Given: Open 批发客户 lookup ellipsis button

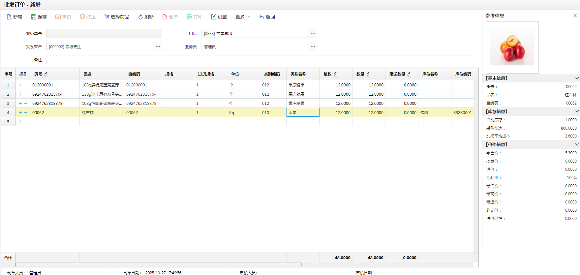Looking at the screenshot, I should coord(158,46).
